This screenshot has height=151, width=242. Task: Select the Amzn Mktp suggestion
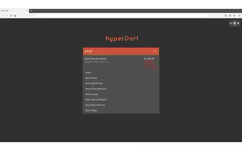[x=121, y=110]
